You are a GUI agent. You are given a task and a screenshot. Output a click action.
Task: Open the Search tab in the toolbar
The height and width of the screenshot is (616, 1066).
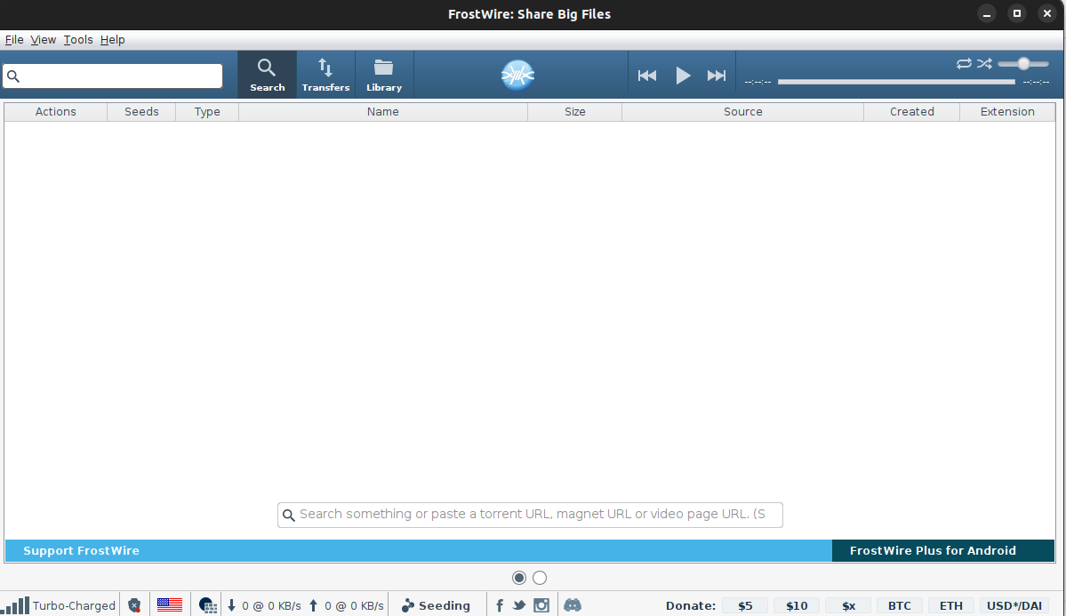(x=268, y=75)
